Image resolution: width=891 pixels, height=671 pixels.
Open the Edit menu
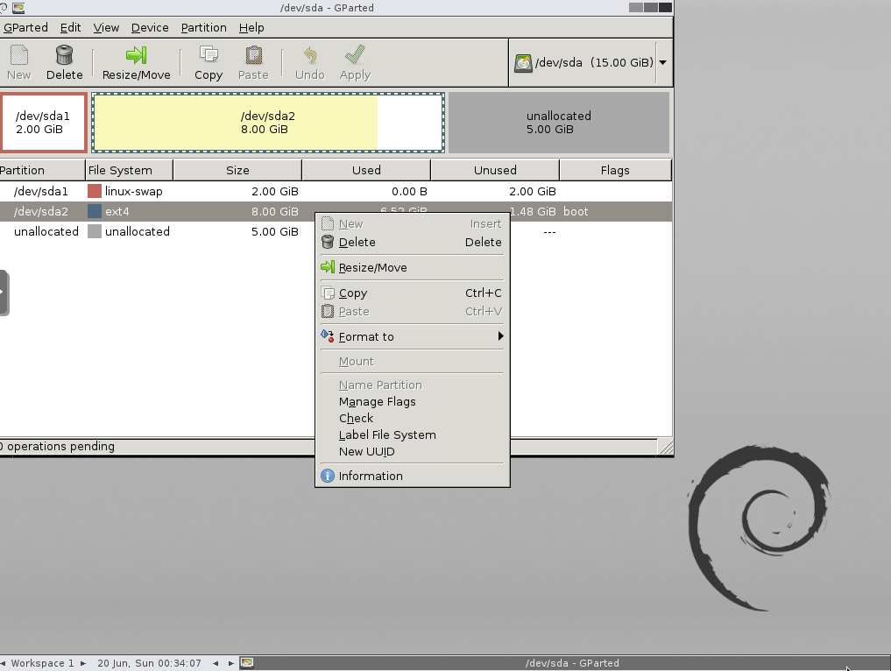[70, 28]
